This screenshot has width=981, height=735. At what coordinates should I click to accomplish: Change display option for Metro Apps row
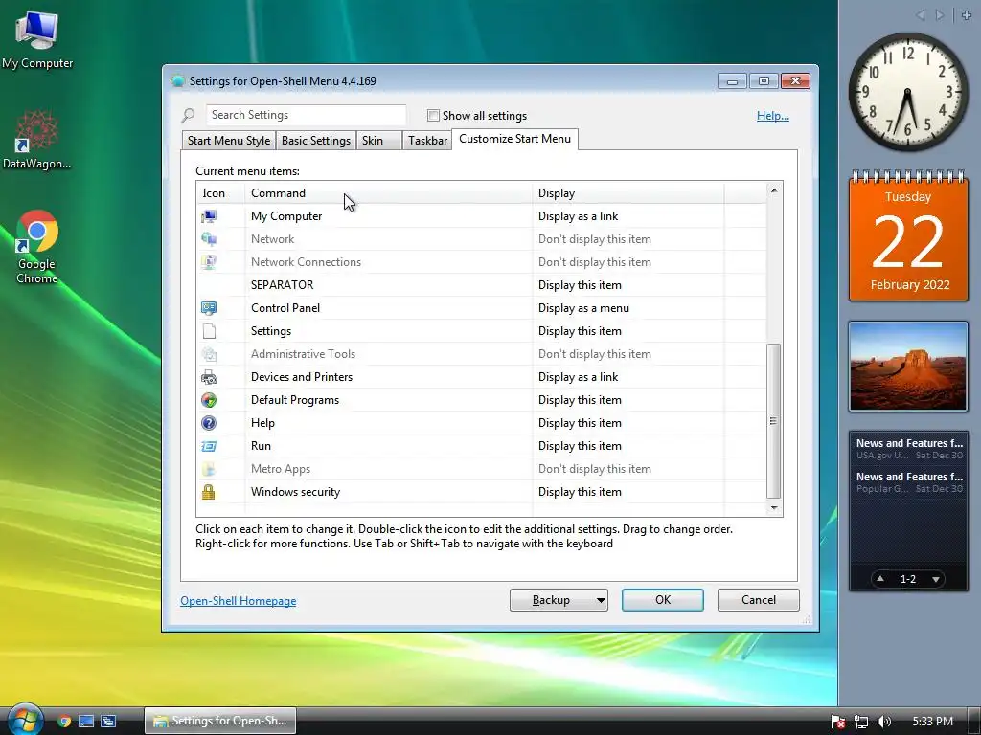(x=594, y=469)
